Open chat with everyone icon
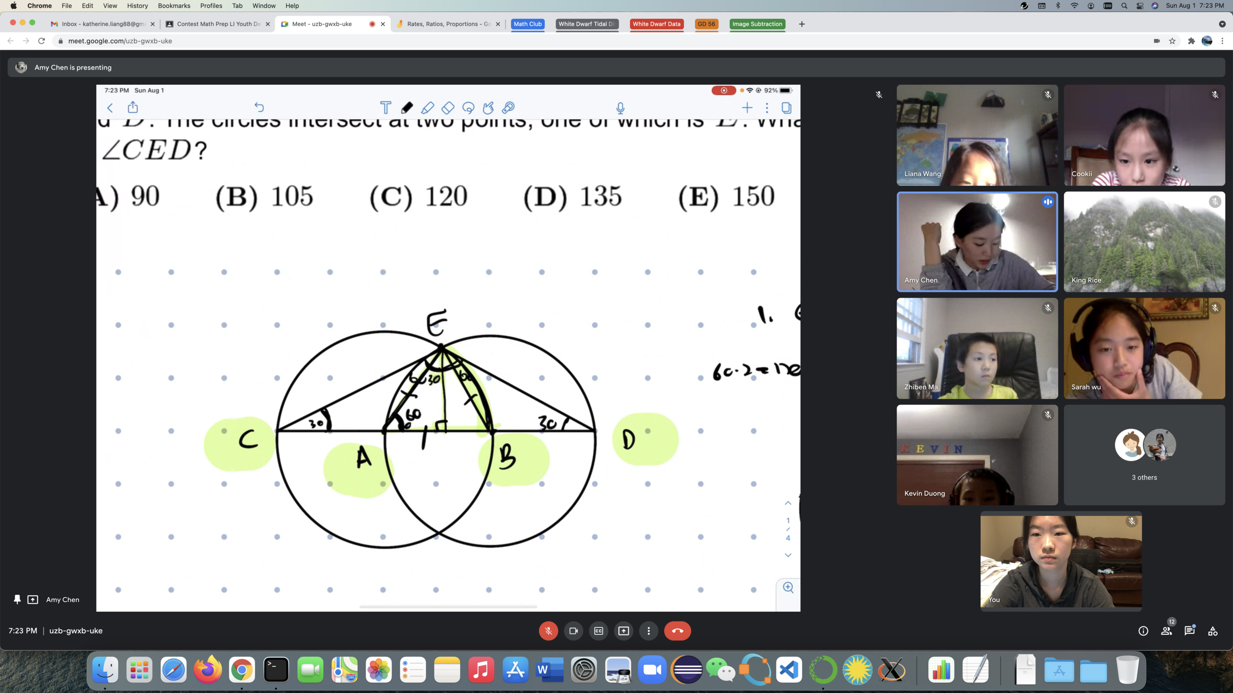This screenshot has width=1233, height=693. tap(1190, 631)
